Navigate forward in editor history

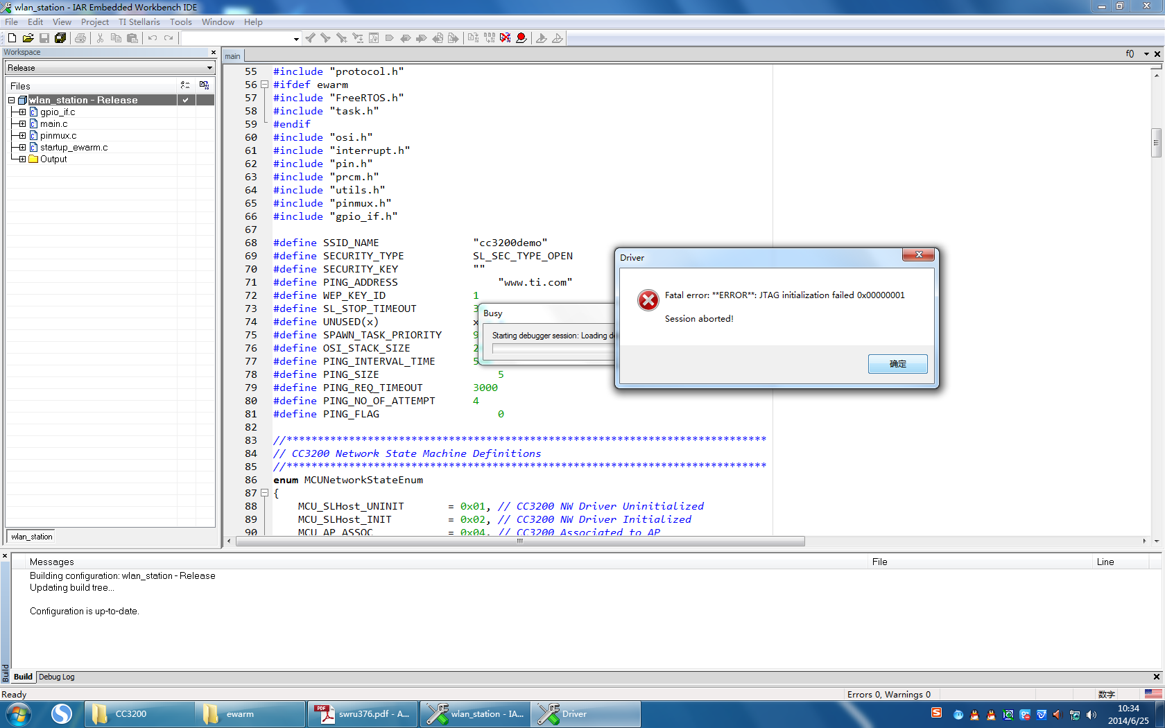(454, 38)
